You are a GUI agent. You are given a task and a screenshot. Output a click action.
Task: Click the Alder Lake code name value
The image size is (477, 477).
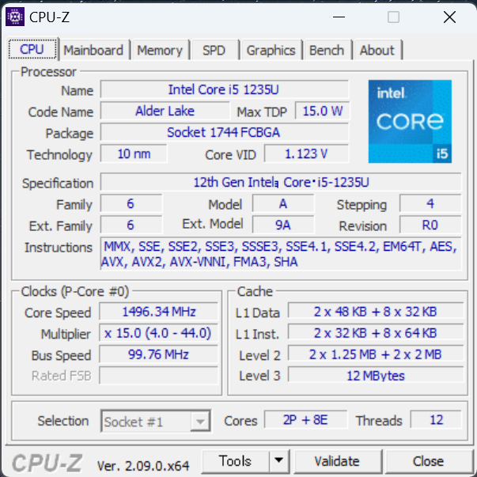pos(165,111)
